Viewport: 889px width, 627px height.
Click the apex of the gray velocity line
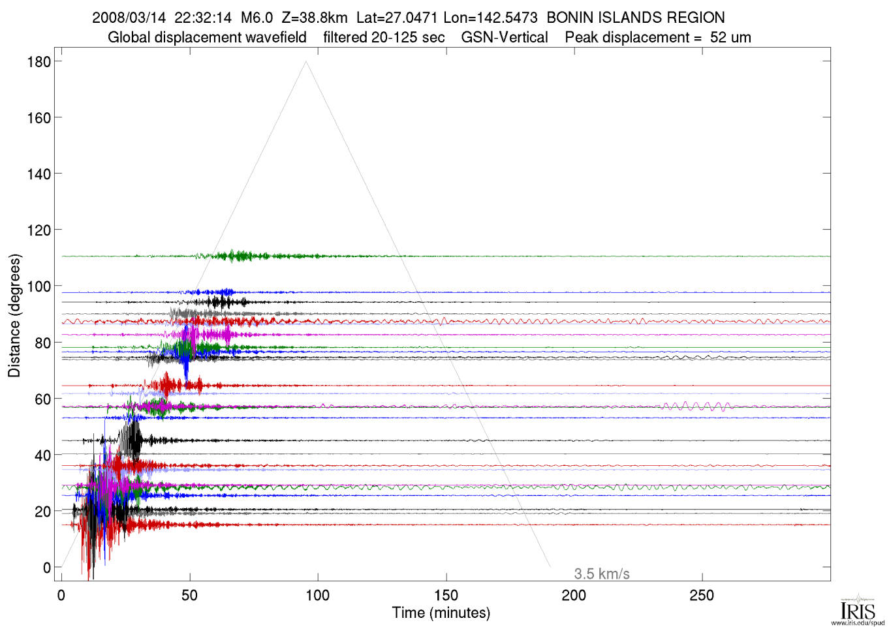305,62
